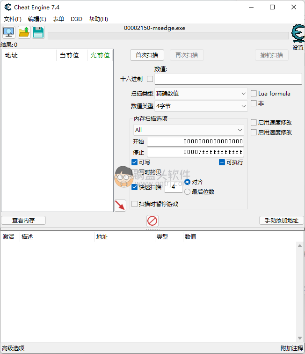The width and height of the screenshot is (305, 354).
Task: Open the 文件(F) menu
Action: 13,19
